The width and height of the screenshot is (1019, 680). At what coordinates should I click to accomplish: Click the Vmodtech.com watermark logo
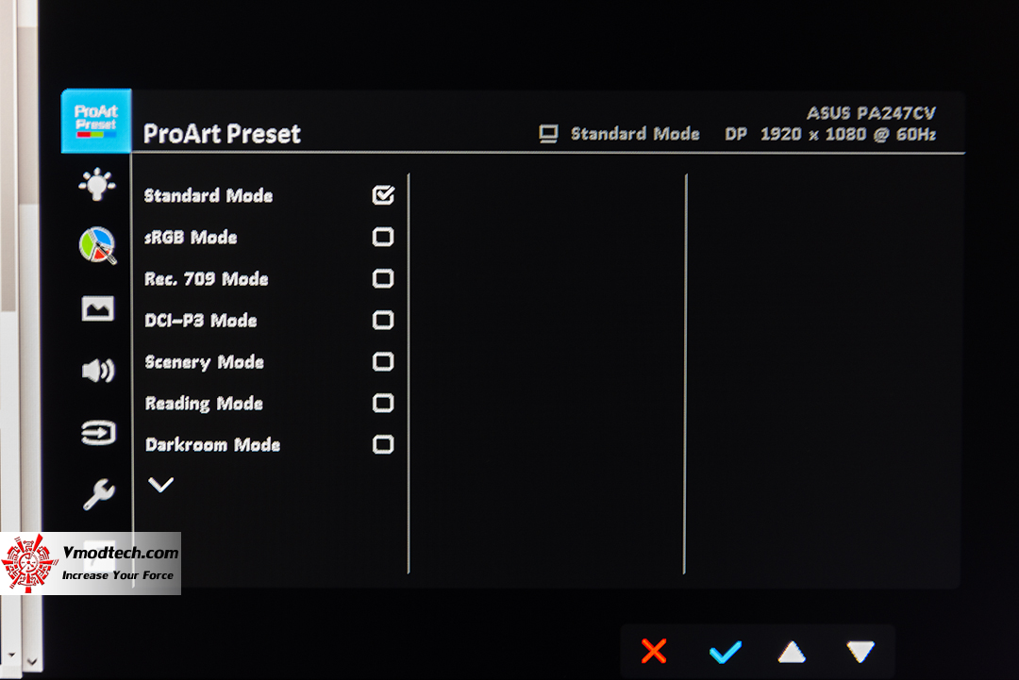tap(91, 563)
